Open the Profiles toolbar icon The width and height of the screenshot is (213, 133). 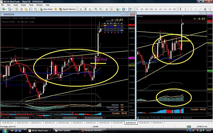pos(10,9)
